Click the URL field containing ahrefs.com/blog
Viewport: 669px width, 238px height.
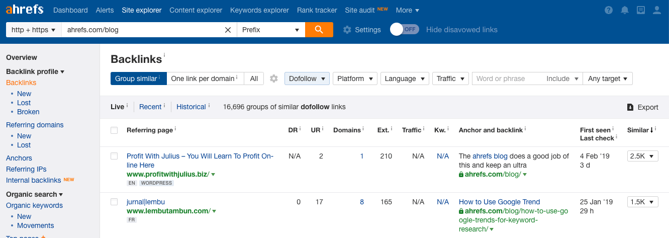[144, 30]
